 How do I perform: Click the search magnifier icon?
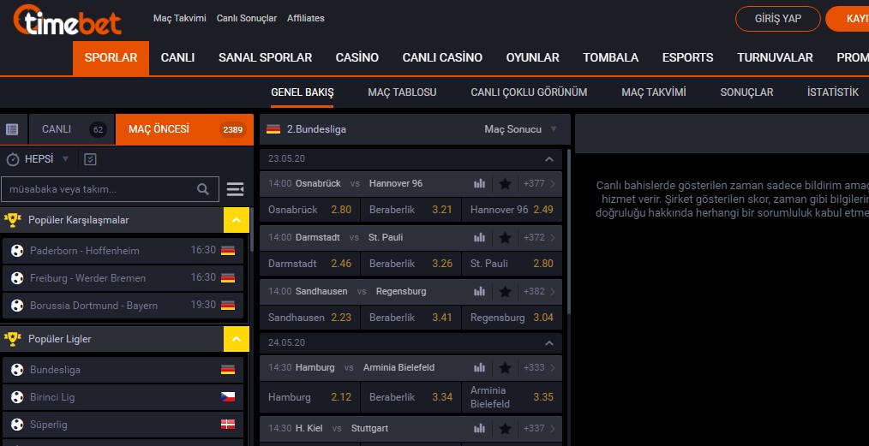[203, 189]
